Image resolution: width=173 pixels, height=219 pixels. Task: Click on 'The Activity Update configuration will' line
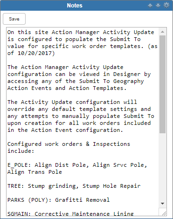click(x=72, y=102)
